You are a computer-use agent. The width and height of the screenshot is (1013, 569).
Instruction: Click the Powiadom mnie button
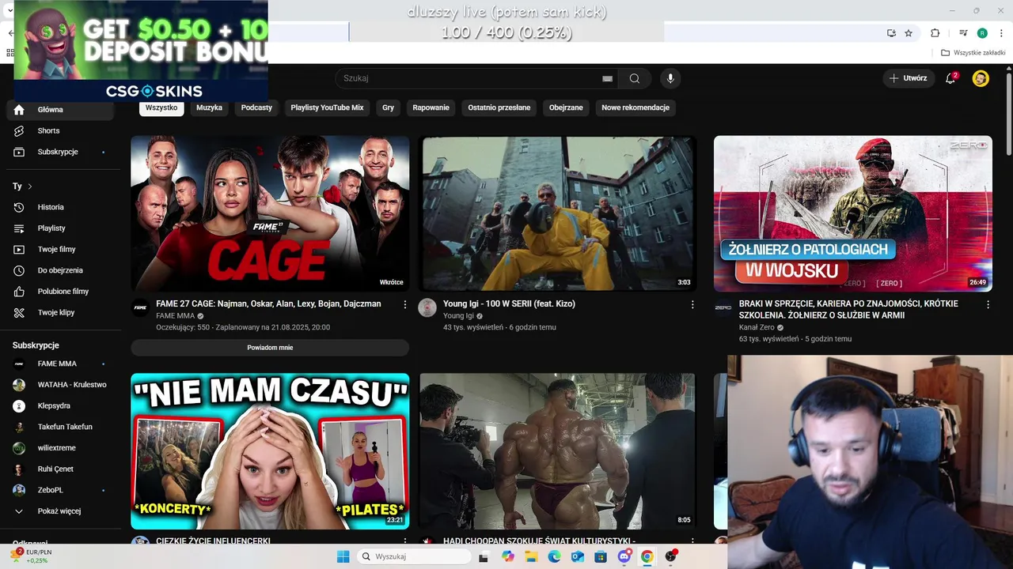coord(270,348)
